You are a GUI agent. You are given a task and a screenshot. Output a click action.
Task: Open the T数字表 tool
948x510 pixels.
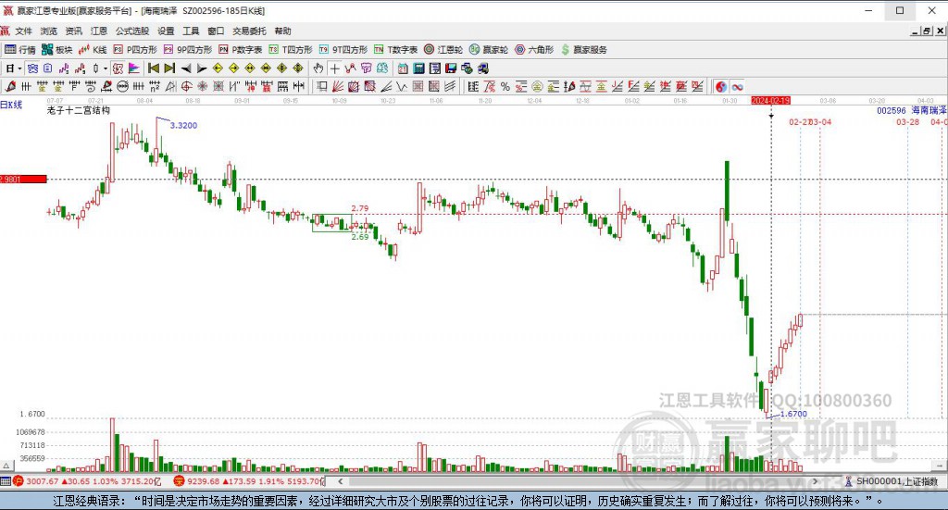(395, 50)
